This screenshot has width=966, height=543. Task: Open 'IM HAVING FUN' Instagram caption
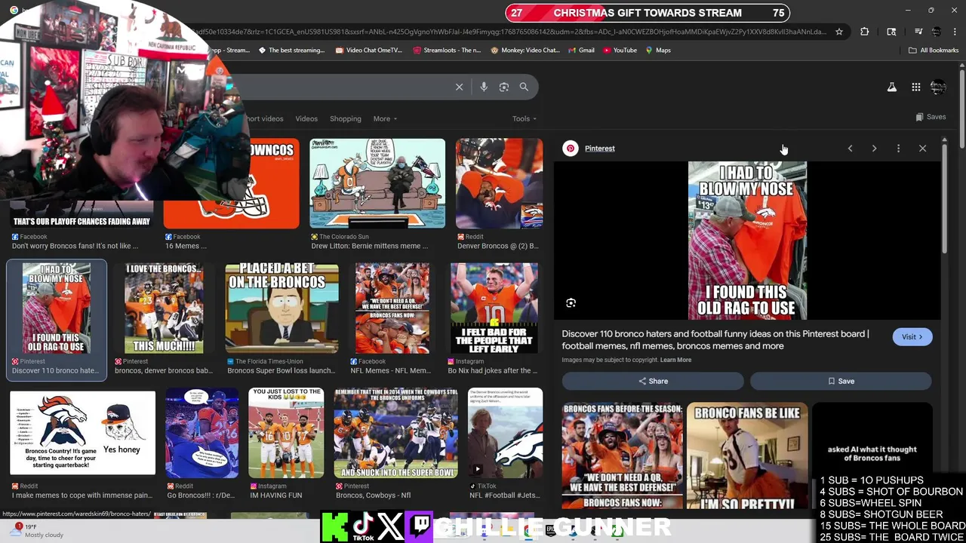tap(276, 495)
